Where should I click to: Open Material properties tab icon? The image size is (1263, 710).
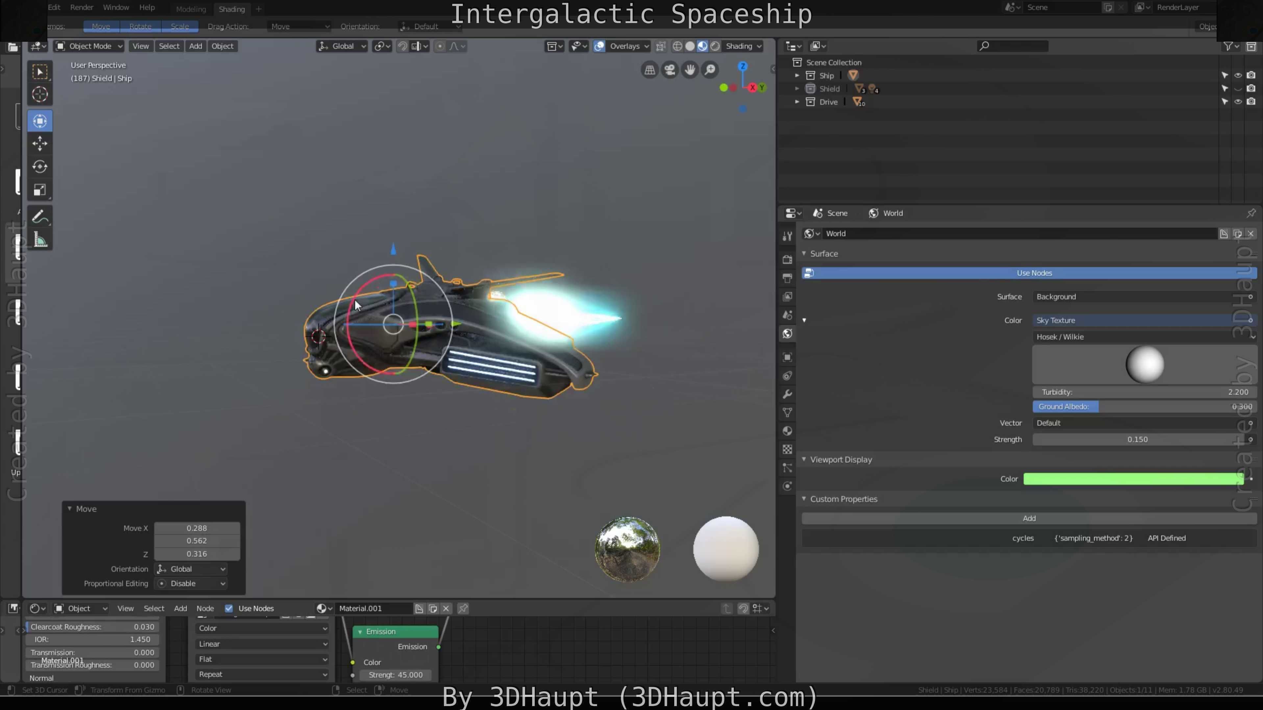coord(787,431)
